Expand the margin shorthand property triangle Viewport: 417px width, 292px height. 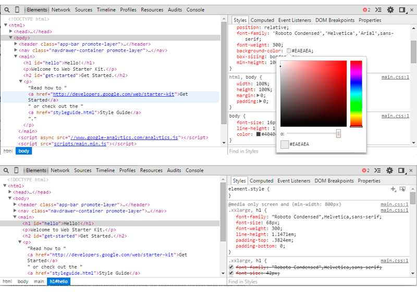click(260, 95)
